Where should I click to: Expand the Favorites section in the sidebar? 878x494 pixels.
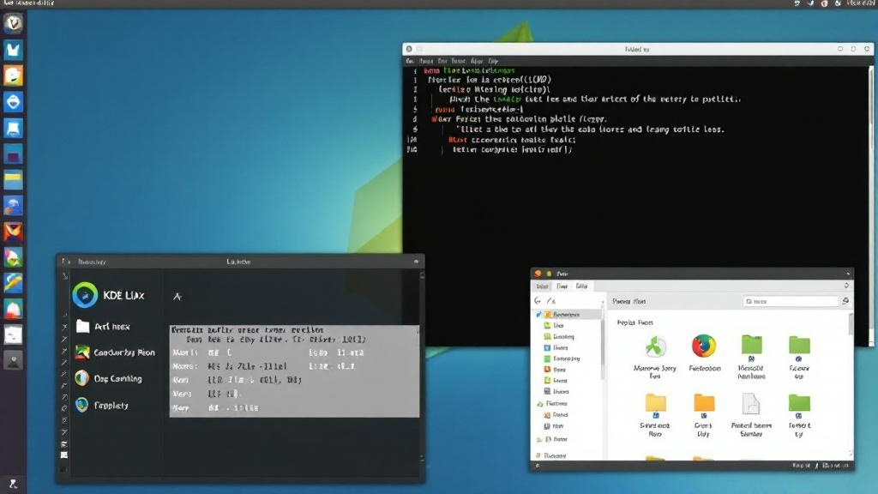538,403
